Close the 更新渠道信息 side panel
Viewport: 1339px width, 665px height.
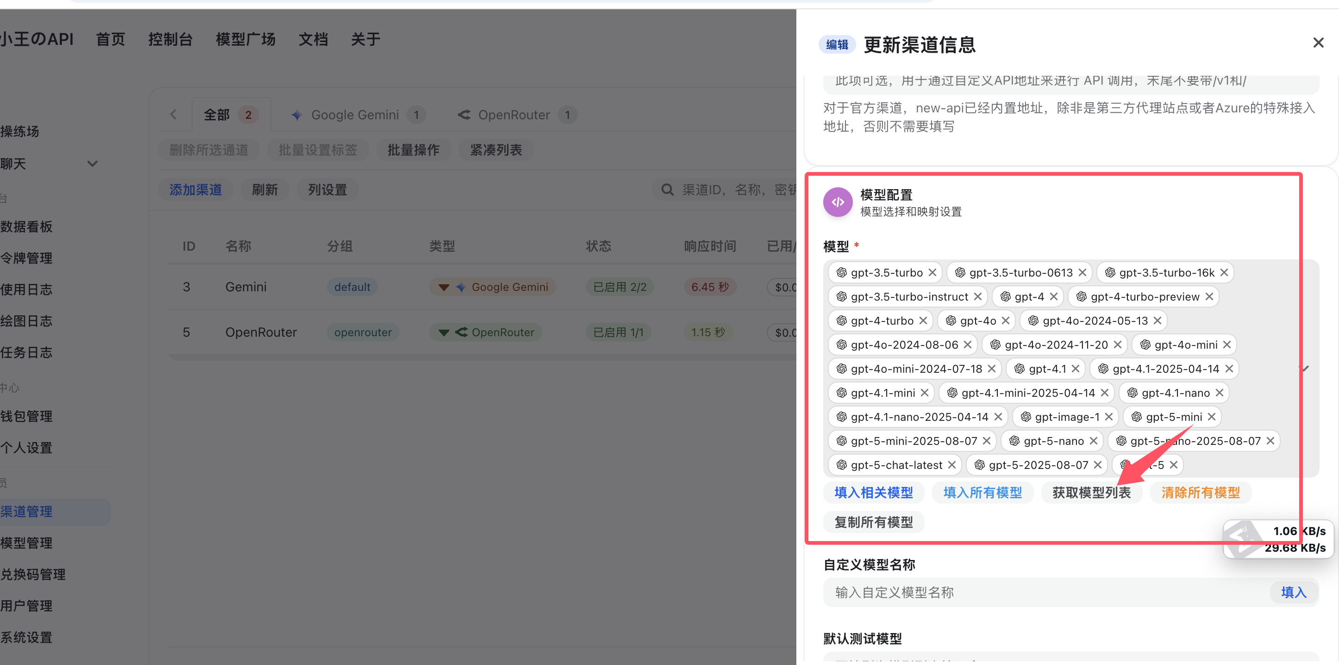pyautogui.click(x=1318, y=43)
